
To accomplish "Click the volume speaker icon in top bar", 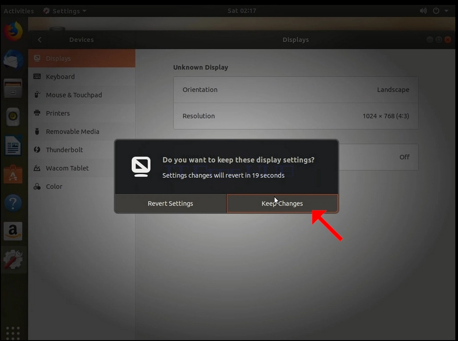I will click(x=423, y=11).
